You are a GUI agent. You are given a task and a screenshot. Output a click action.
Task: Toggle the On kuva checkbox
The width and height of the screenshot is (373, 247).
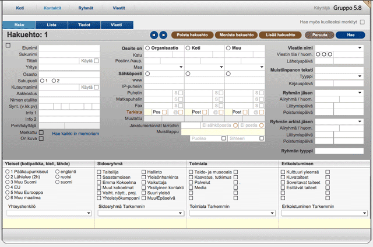tap(41, 138)
